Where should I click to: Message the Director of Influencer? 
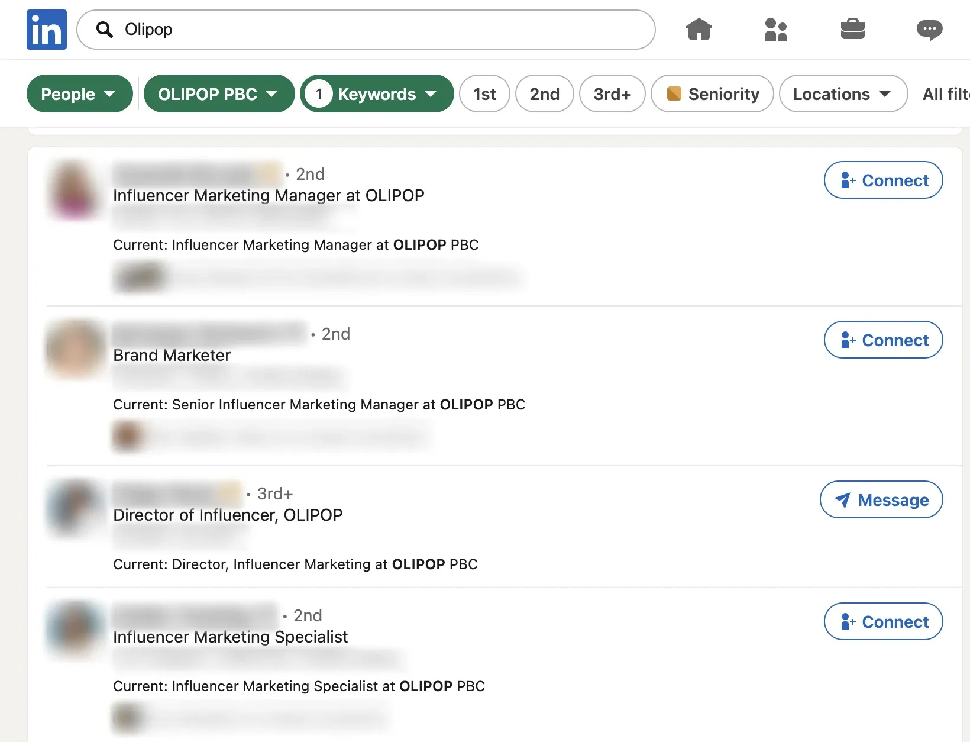pos(881,499)
